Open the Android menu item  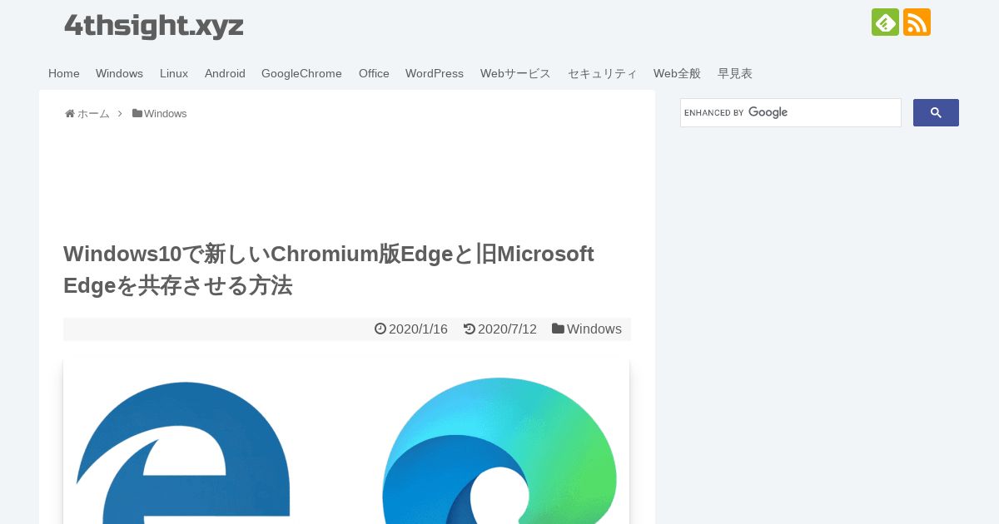pos(225,73)
